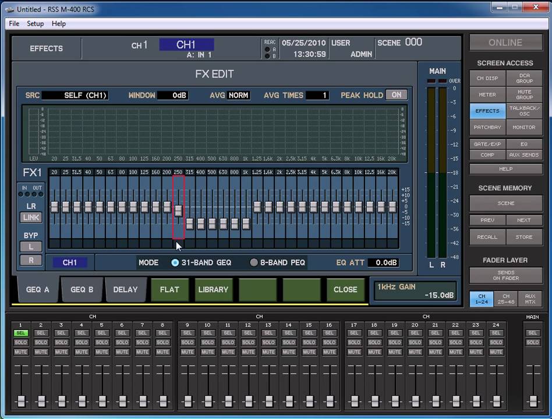
Task: Click the EFFECTS title label at top
Action: click(x=46, y=48)
